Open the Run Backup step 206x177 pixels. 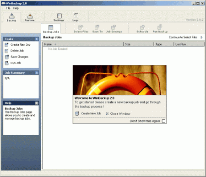[x=160, y=29]
